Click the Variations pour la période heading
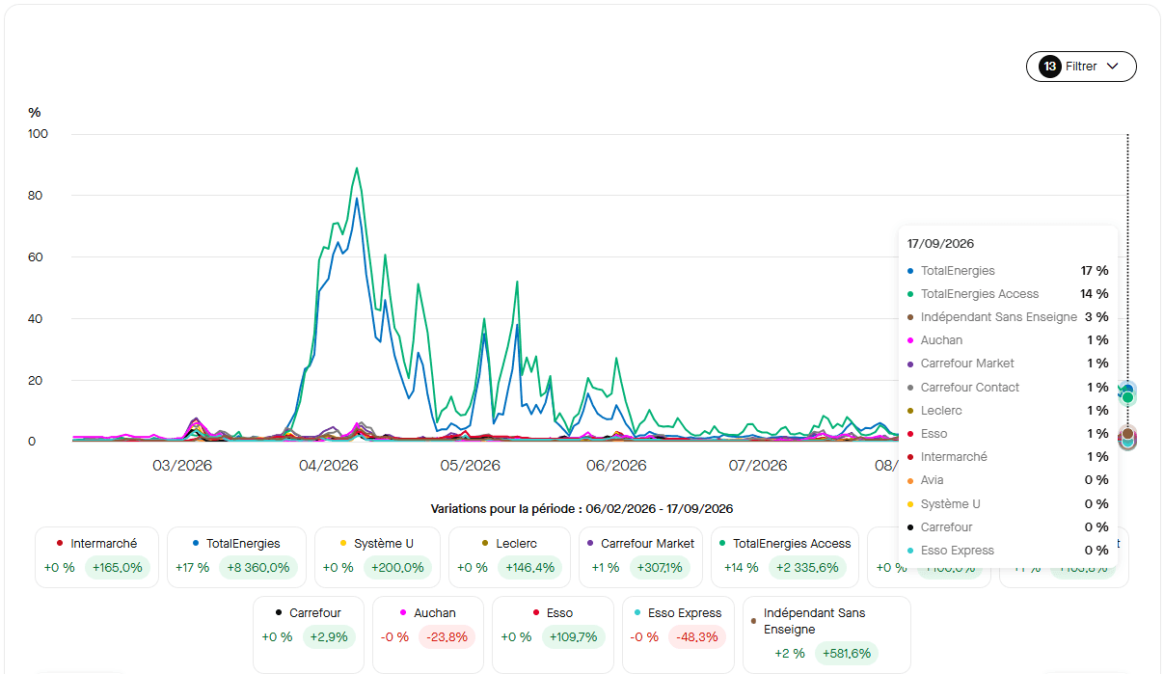This screenshot has width=1164, height=674. 582,509
